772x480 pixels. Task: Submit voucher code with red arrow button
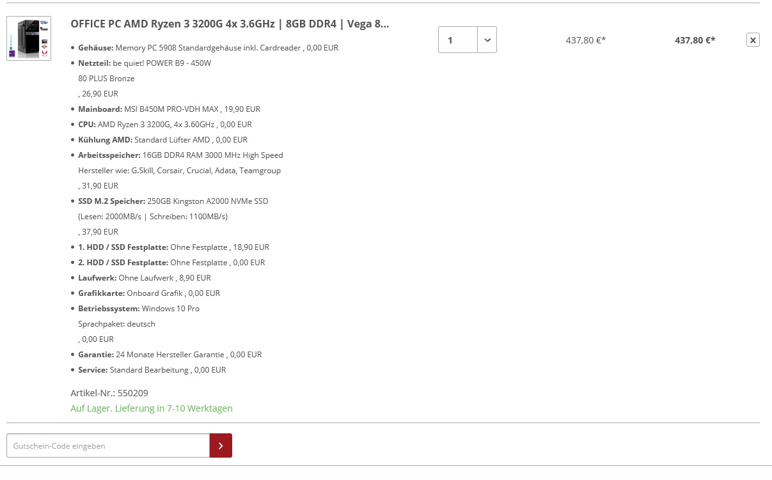tap(221, 445)
